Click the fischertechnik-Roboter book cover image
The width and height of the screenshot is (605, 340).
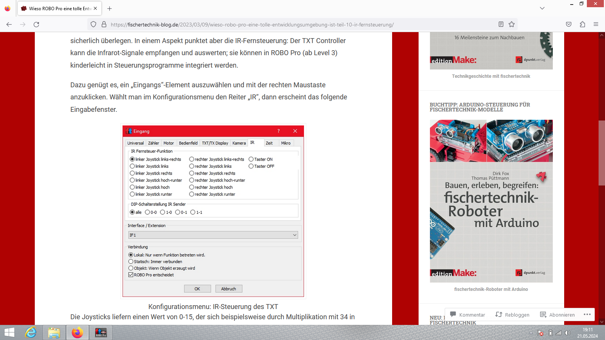[x=491, y=201]
